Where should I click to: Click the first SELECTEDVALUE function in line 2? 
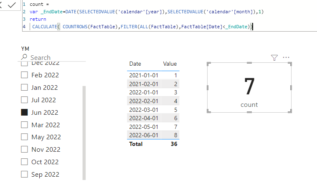click(97, 12)
